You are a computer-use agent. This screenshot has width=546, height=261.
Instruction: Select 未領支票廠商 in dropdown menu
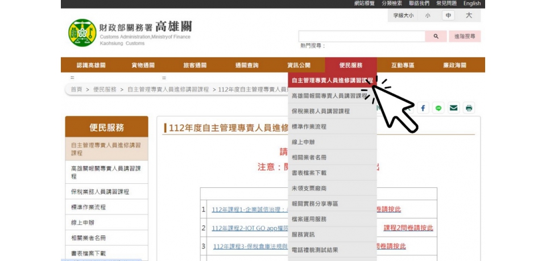tap(332, 188)
